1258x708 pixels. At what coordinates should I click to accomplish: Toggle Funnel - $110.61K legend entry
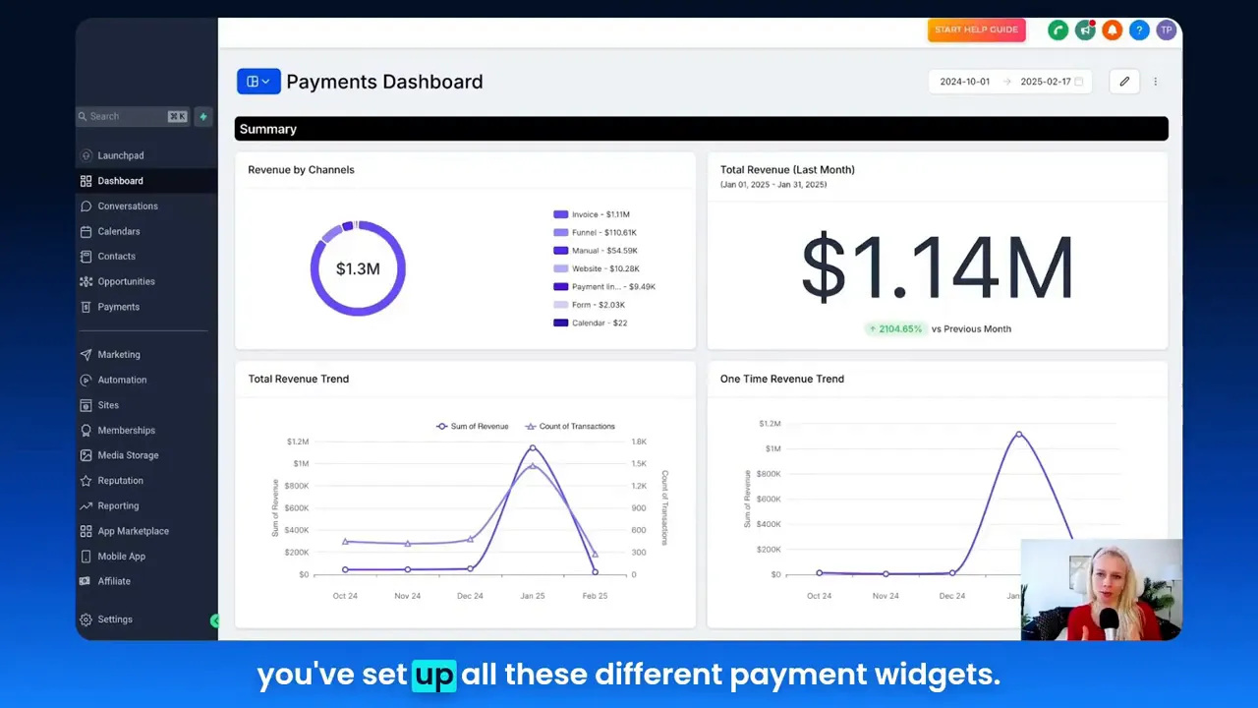coord(596,233)
